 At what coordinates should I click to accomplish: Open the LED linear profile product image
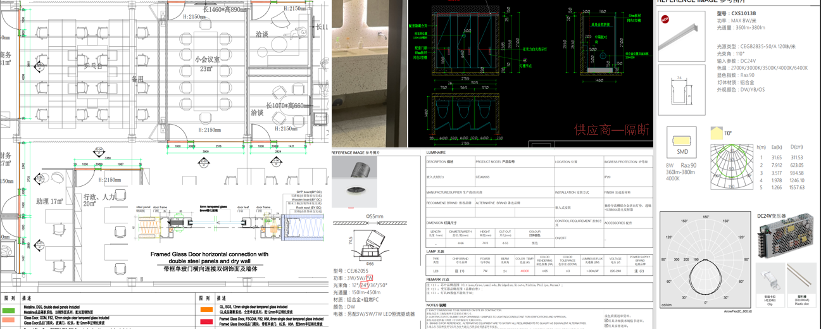point(680,37)
